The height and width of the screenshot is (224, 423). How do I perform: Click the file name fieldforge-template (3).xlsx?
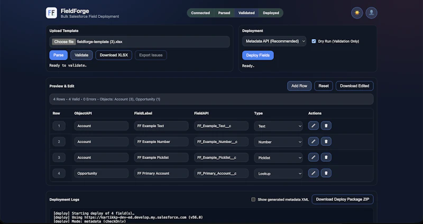pyautogui.click(x=99, y=42)
